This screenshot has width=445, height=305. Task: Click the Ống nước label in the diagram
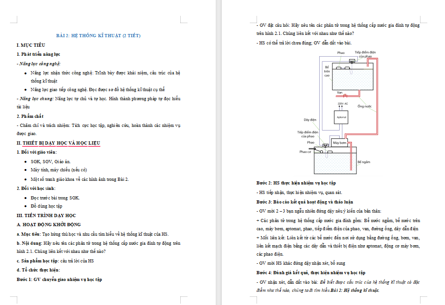click(x=365, y=106)
